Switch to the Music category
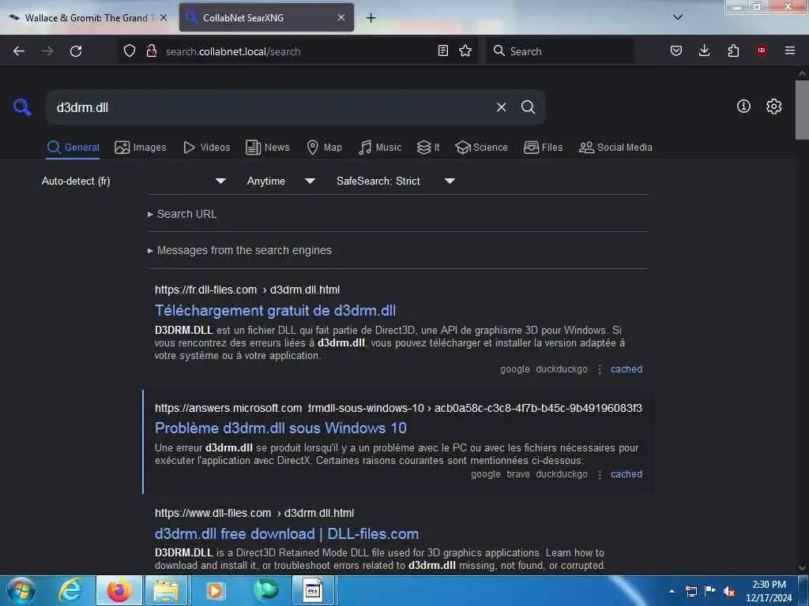Screen dimensions: 809x606 (x=380, y=148)
